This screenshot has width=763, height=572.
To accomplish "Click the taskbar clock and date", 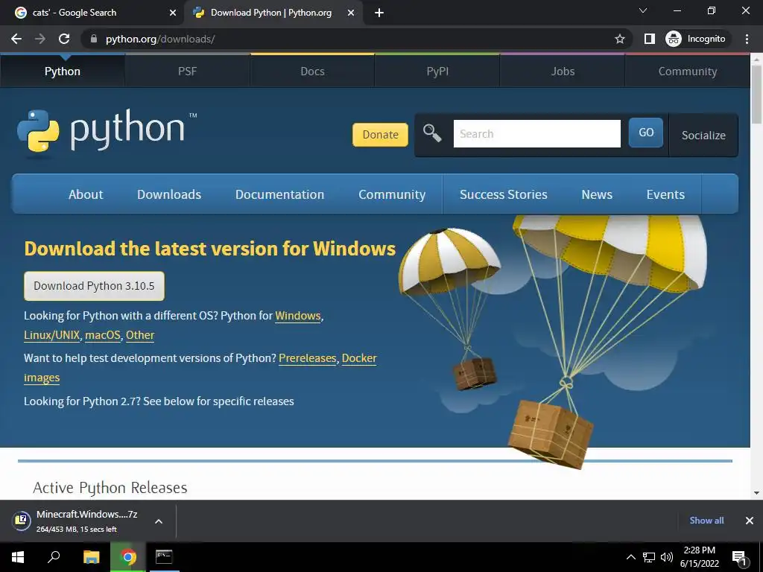I will pos(699,557).
